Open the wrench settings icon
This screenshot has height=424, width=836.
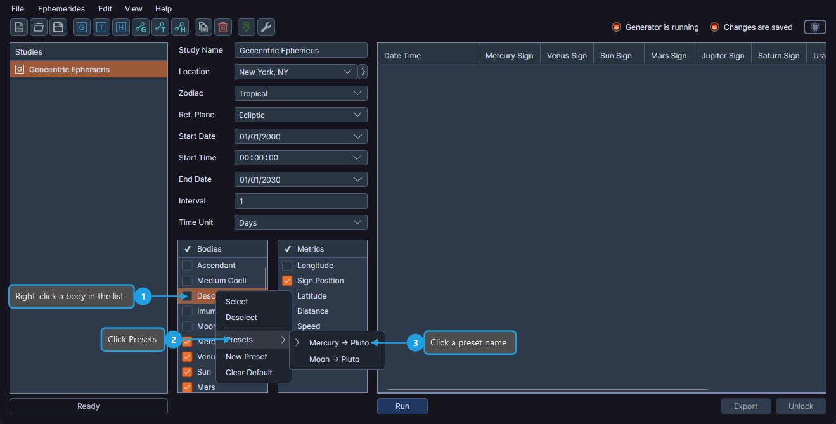[x=266, y=27]
